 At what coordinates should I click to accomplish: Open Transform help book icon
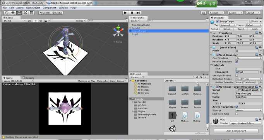click(257, 33)
